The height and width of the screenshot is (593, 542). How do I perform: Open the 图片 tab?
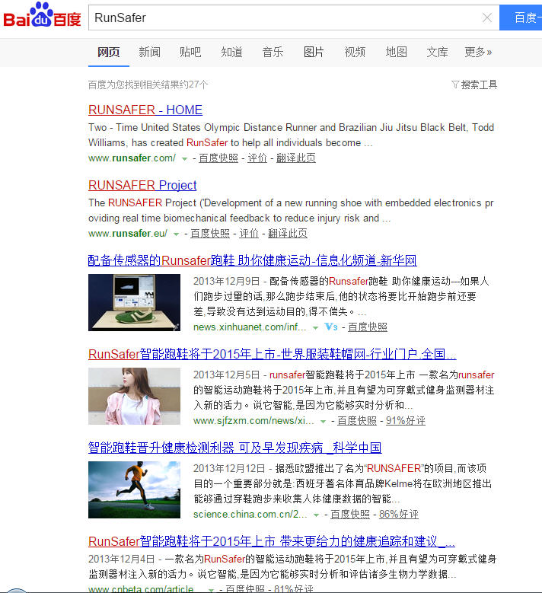point(314,53)
